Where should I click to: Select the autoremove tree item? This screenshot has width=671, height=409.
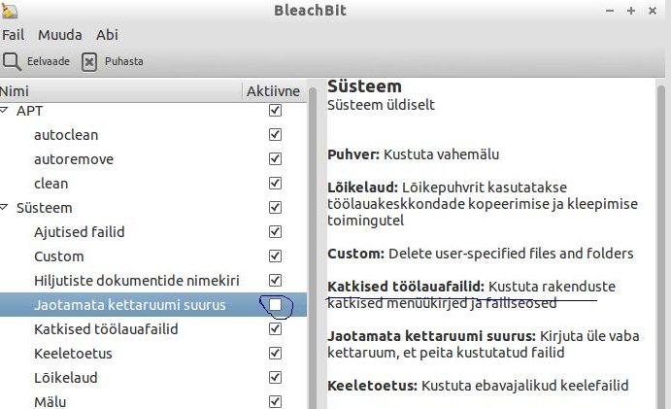point(73,159)
